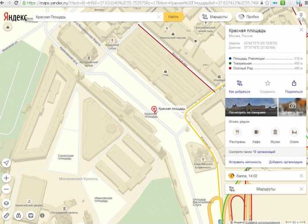This screenshot has width=308, height=224.
Task: Open the Маршруты routes button in top bar
Action: [x=216, y=17]
